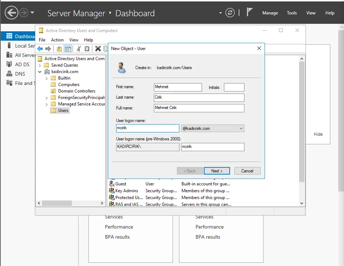Open the File menu in ADUC
The height and width of the screenshot is (266, 344).
[x=42, y=40]
